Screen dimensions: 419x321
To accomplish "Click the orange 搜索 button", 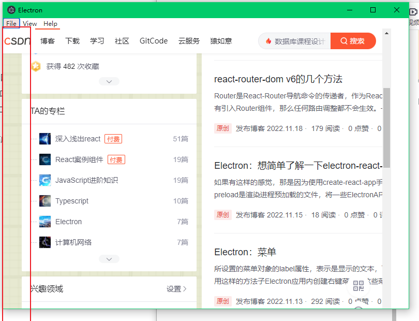I will click(353, 41).
